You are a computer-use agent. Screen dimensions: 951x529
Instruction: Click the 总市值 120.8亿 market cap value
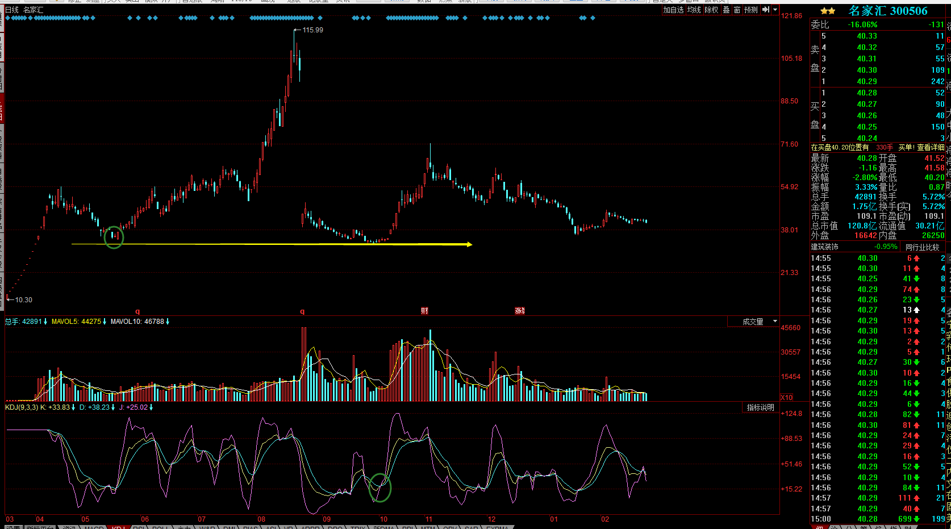click(x=862, y=226)
